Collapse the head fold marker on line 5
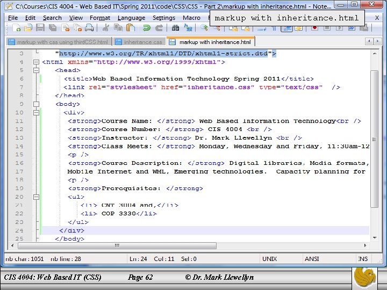This screenshot has height=290, width=387. tap(37, 70)
